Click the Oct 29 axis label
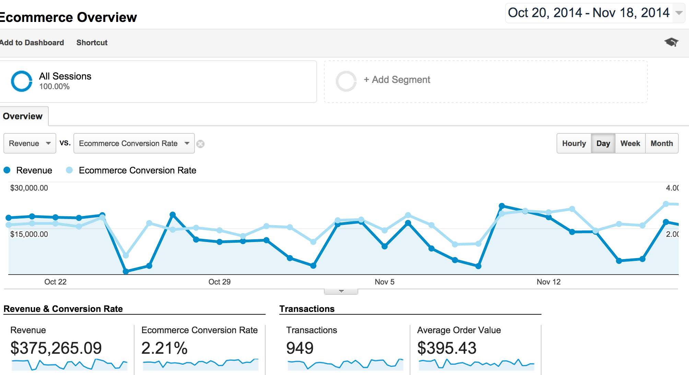The image size is (689, 375). 220,282
